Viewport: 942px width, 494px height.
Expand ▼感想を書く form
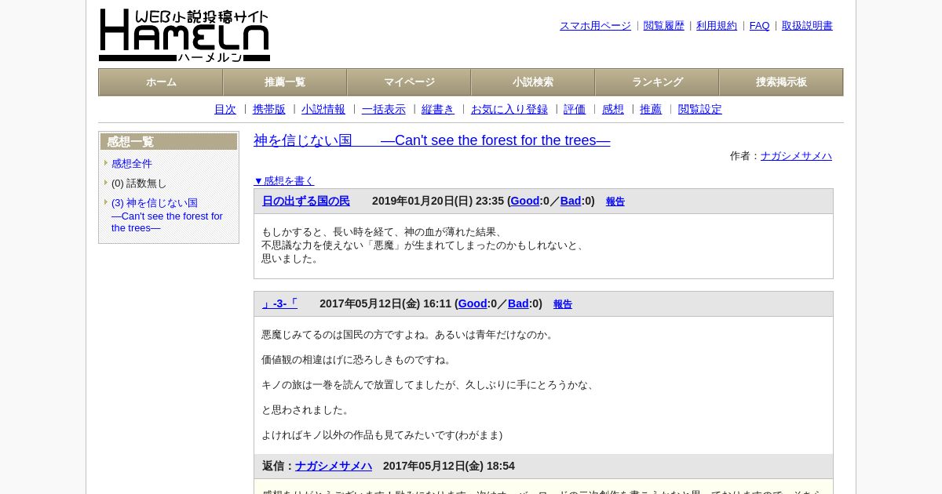[x=284, y=181]
